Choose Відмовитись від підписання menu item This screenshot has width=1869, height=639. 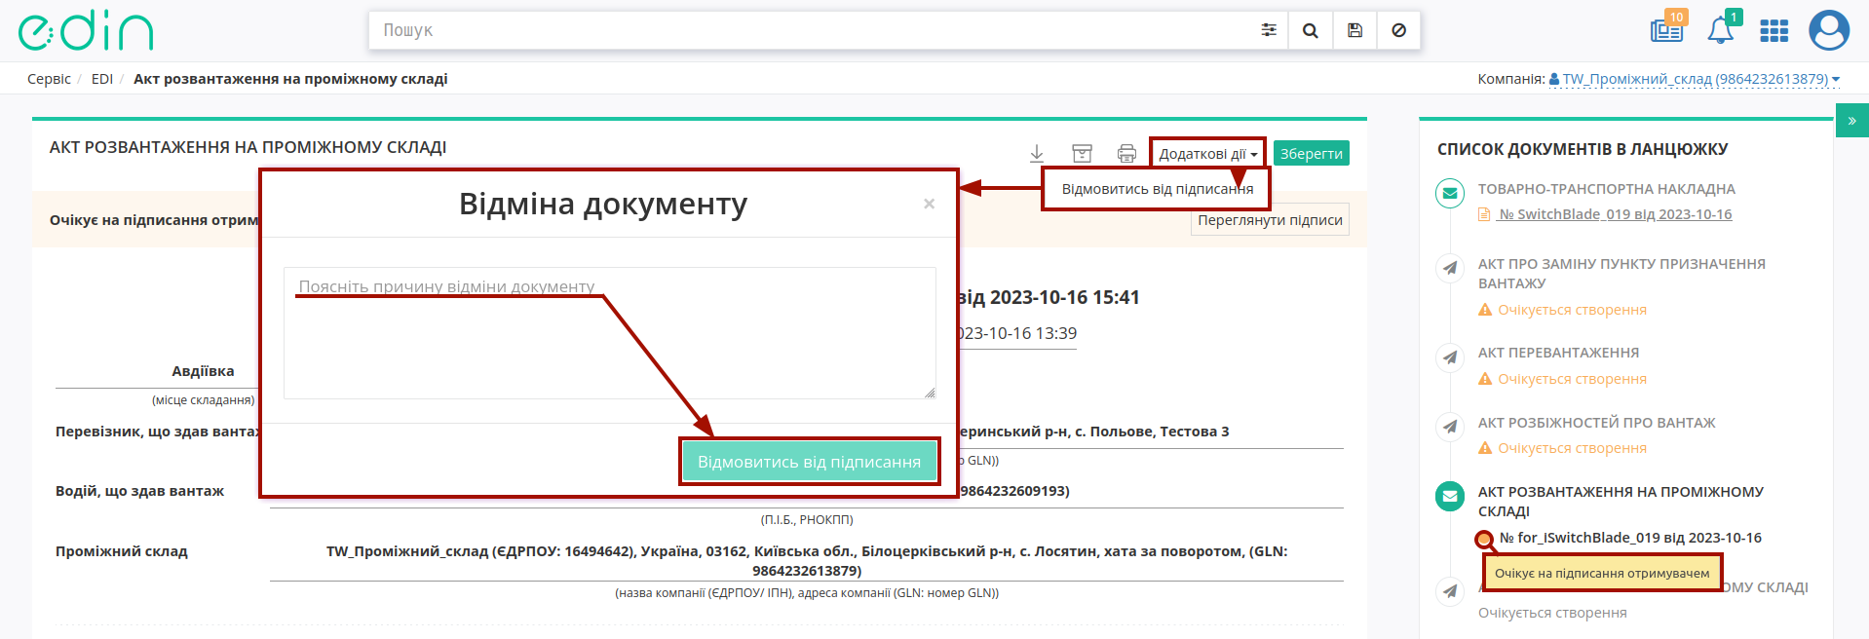point(1157,189)
